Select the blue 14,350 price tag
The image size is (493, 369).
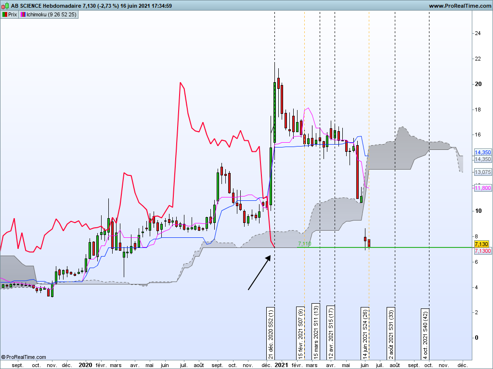tap(482, 152)
